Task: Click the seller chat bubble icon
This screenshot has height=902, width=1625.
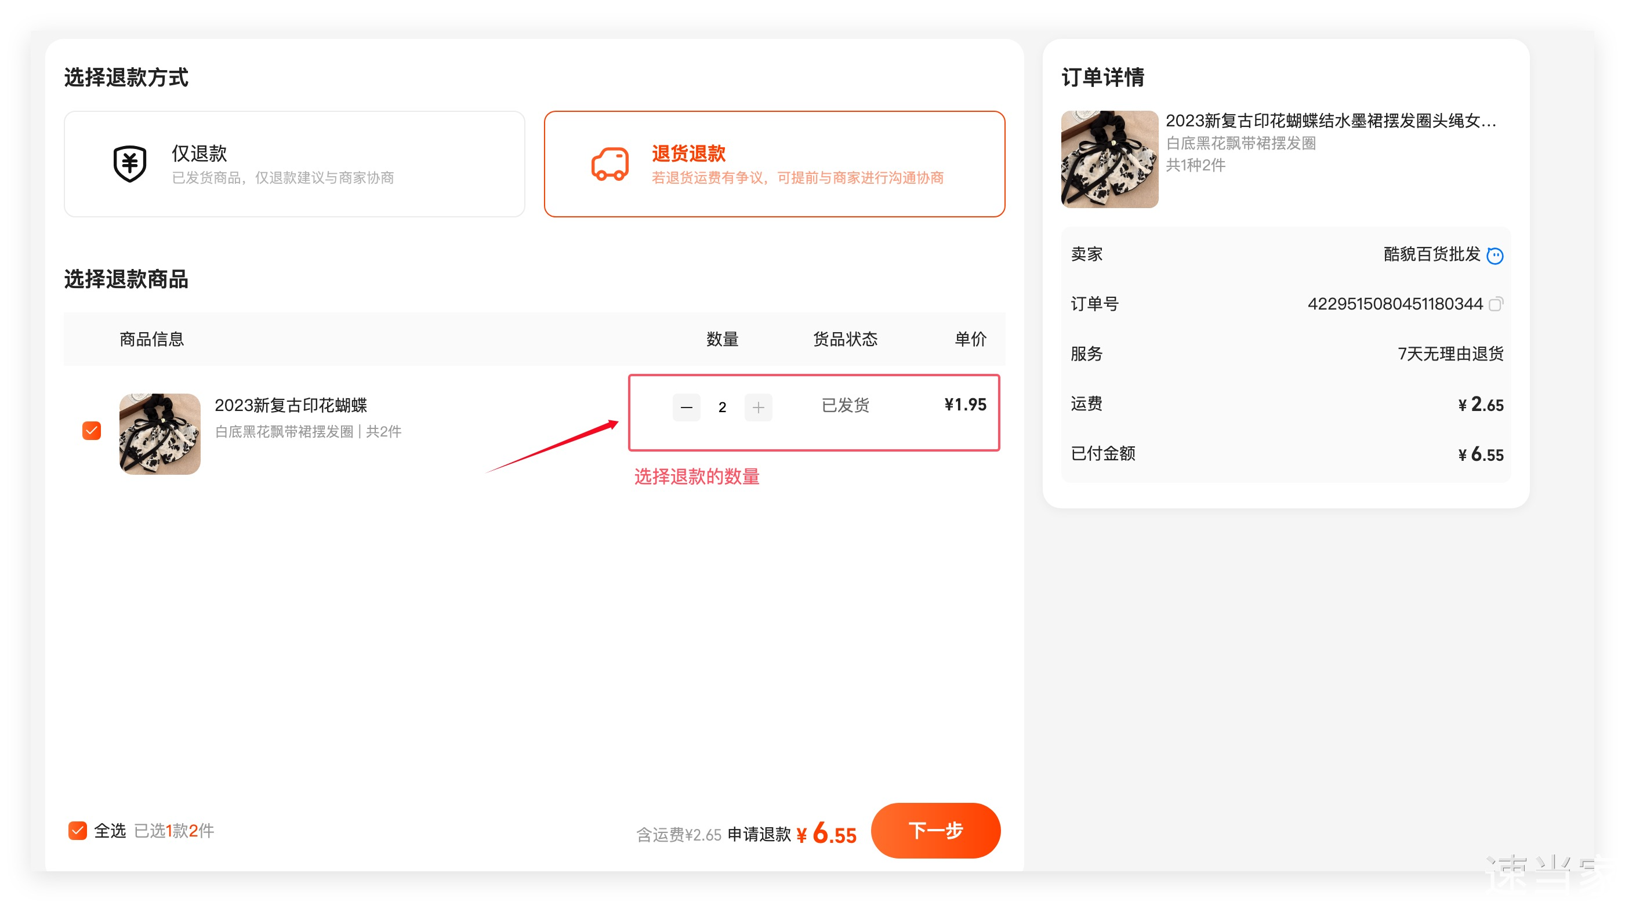Action: pos(1495,256)
